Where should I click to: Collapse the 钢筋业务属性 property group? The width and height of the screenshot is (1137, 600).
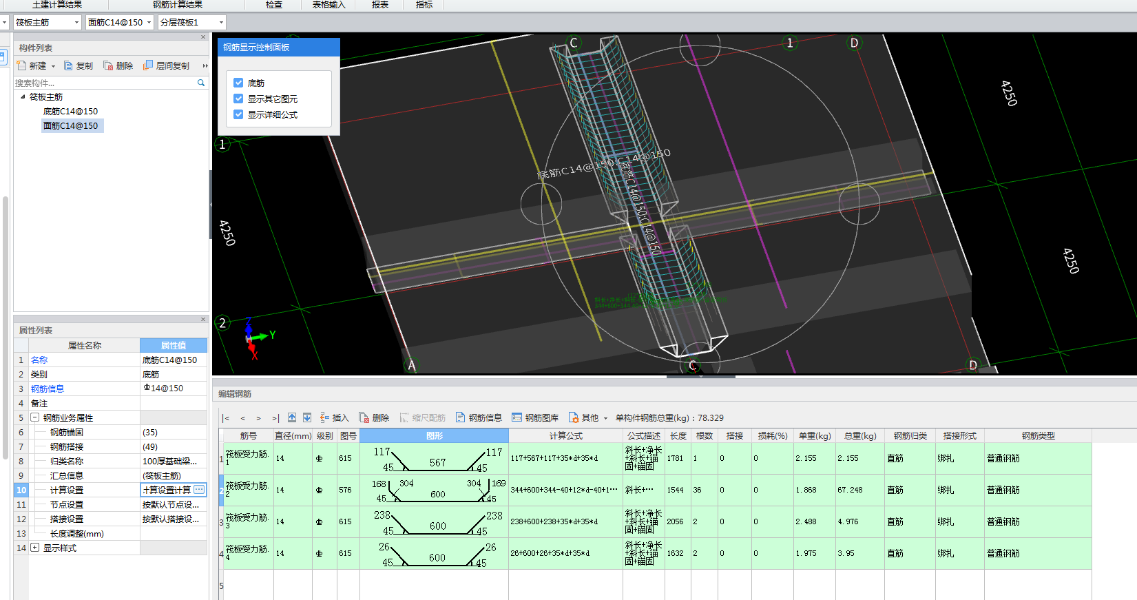click(x=34, y=417)
